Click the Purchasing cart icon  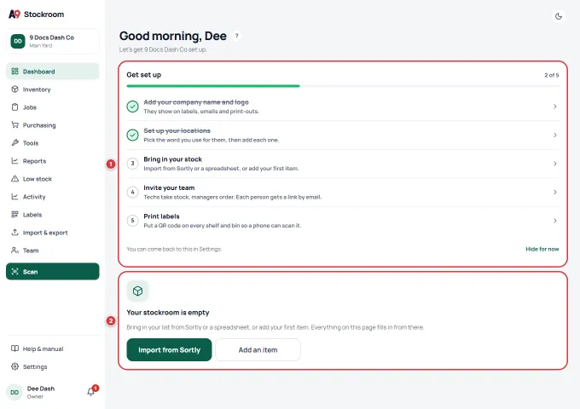(14, 125)
